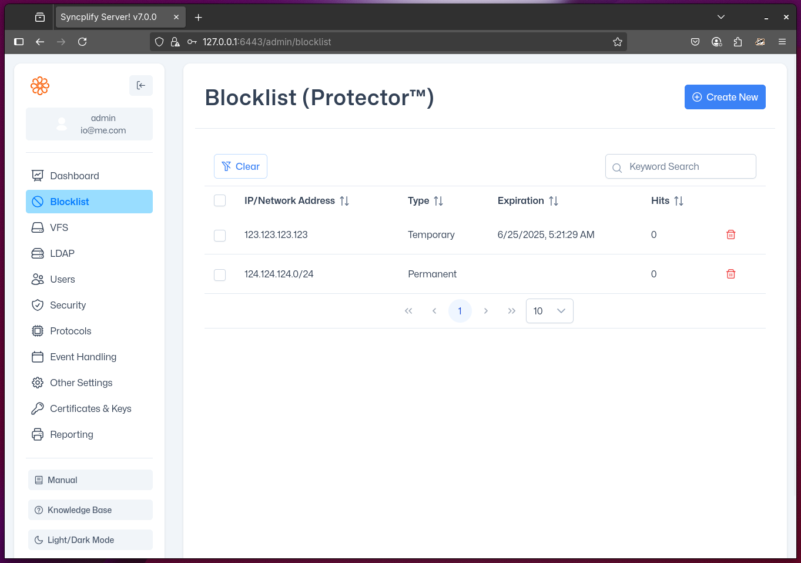Viewport: 801px width, 563px height.
Task: Sort by Expiration using its sort arrows
Action: point(553,200)
